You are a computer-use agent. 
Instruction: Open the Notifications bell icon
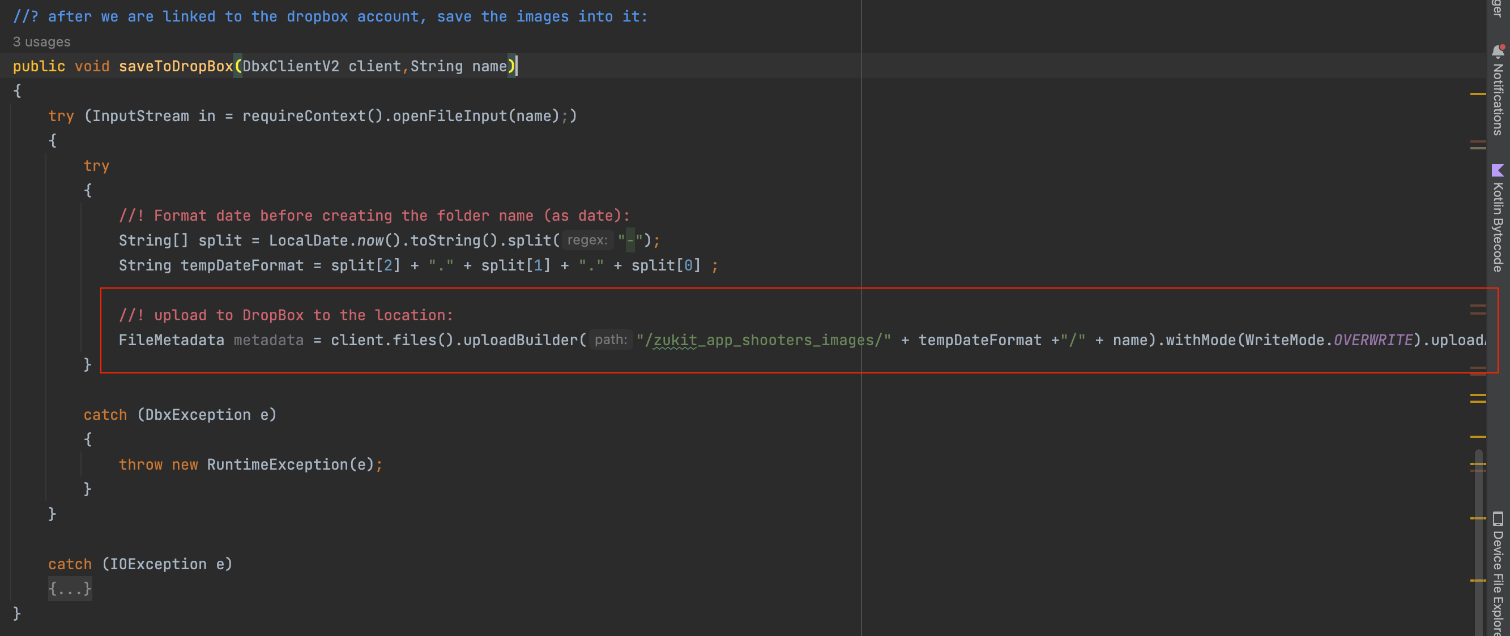(x=1498, y=51)
